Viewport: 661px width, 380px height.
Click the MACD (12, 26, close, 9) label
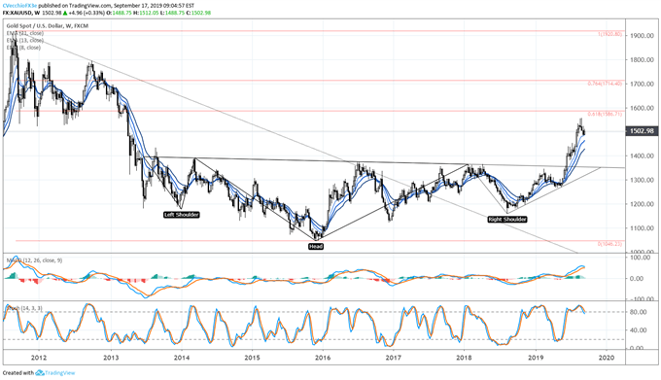[34, 260]
